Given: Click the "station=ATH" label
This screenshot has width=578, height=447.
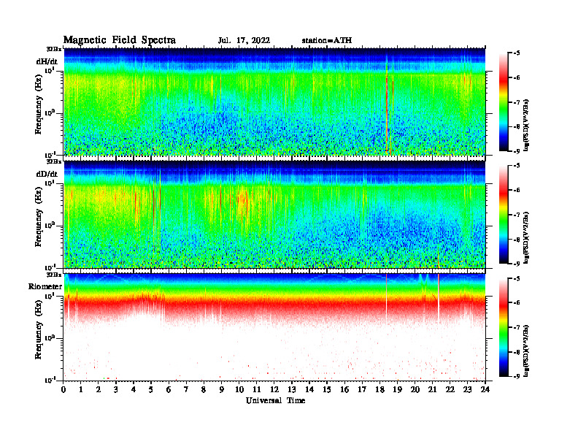Looking at the screenshot, I should pos(327,41).
